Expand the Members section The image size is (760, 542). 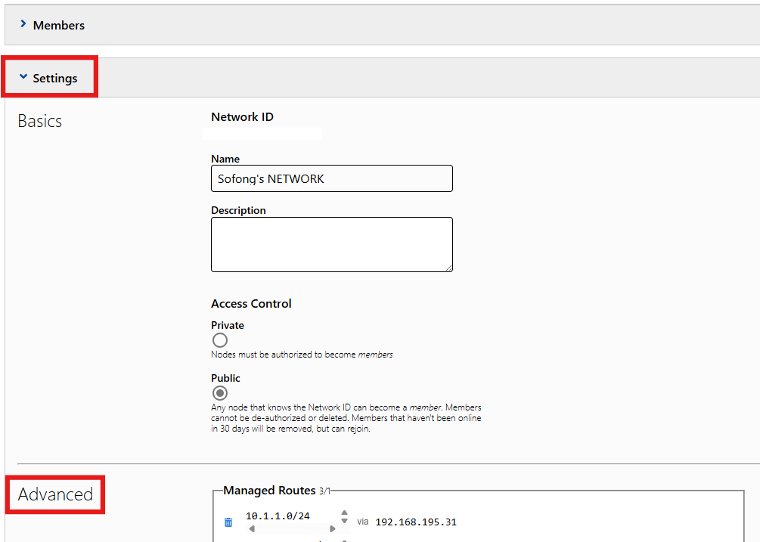pyautogui.click(x=59, y=25)
